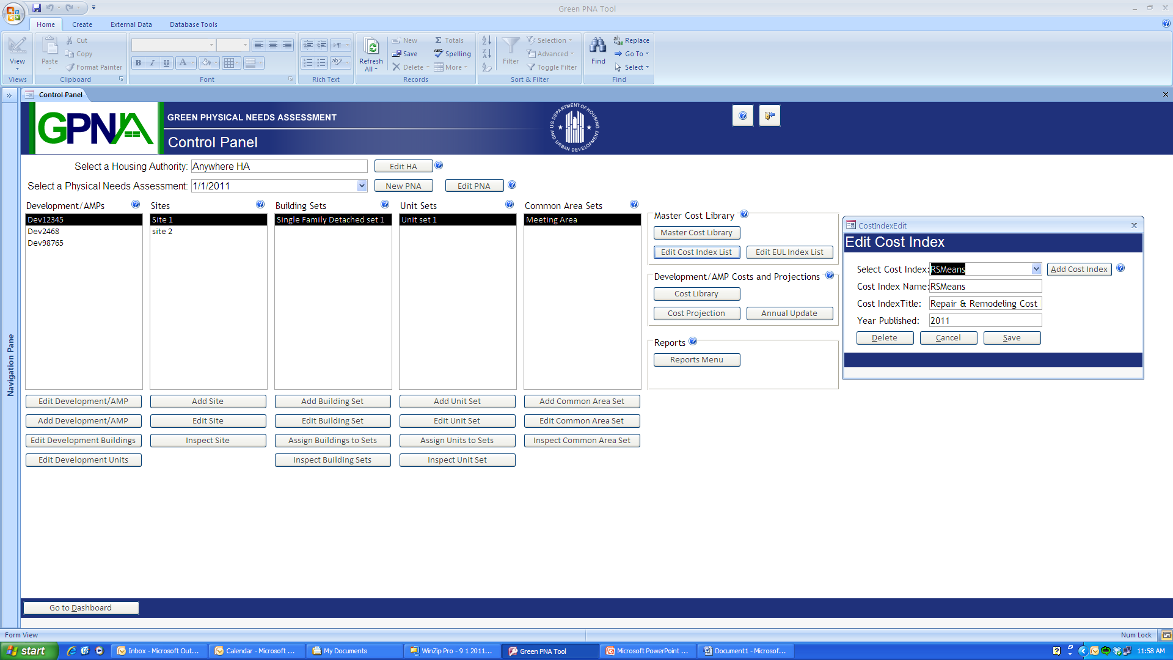
Task: Open the Database Tools tab
Action: [193, 24]
